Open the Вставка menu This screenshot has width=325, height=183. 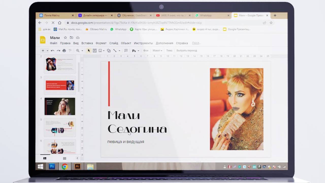pos(87,43)
